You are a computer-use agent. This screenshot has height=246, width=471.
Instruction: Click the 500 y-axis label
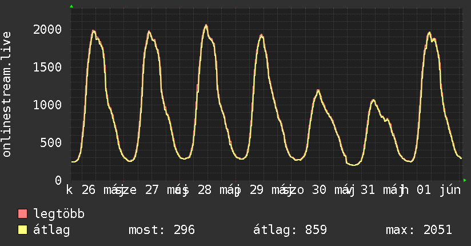[51, 142]
